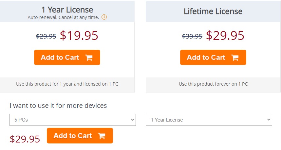Click cart icon in Lifetime License button
Viewport: 281px width, 150px height.
(235, 58)
